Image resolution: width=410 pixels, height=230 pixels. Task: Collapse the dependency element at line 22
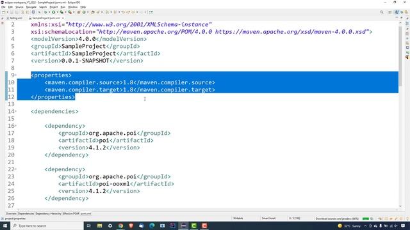pos(15,169)
